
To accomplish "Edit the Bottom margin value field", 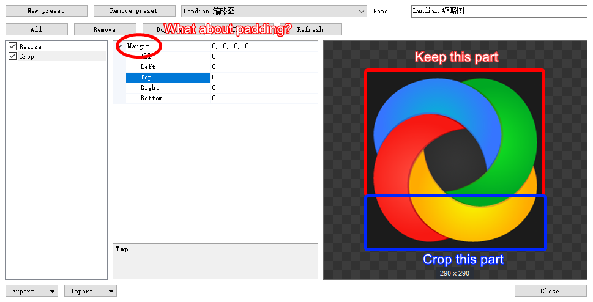I will point(264,98).
